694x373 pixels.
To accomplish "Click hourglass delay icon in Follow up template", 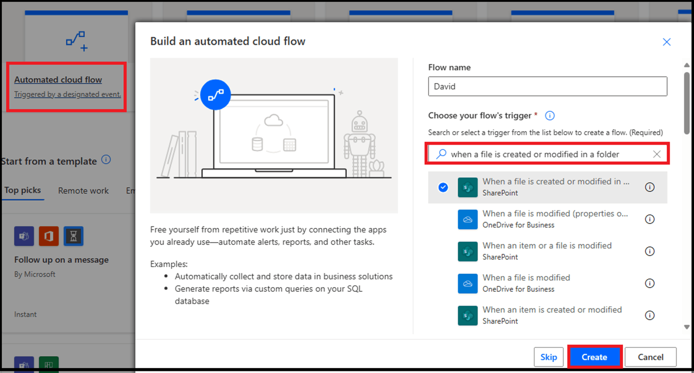I will (x=74, y=236).
